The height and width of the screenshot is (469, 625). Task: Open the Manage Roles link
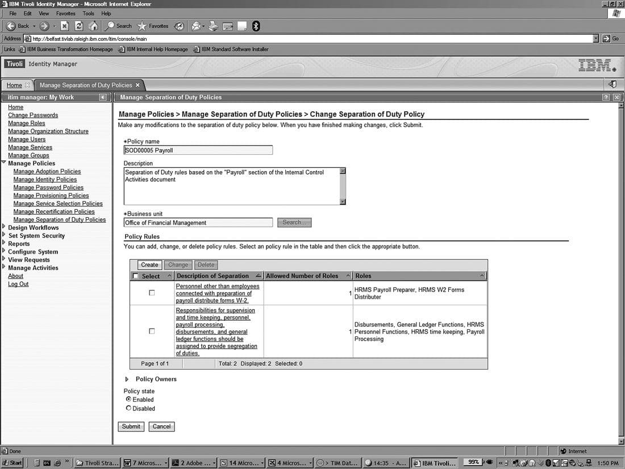(27, 123)
